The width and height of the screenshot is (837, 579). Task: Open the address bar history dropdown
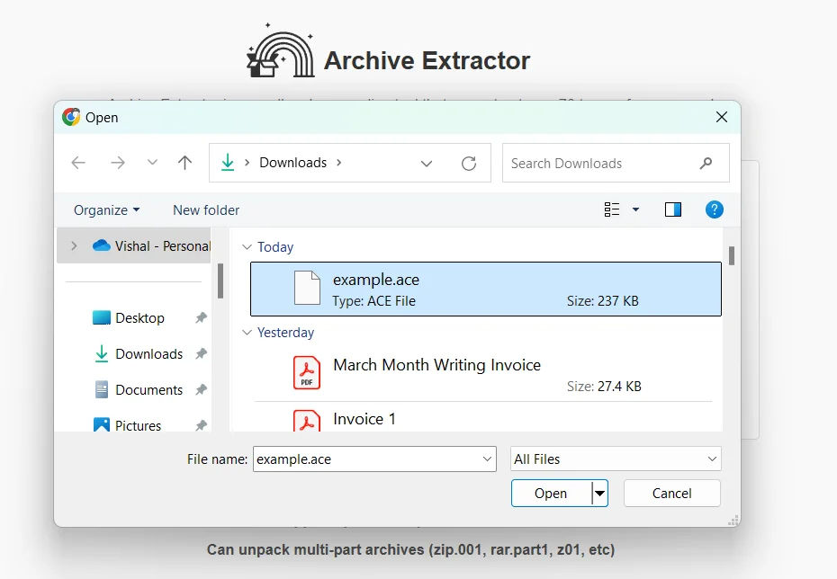click(x=426, y=163)
